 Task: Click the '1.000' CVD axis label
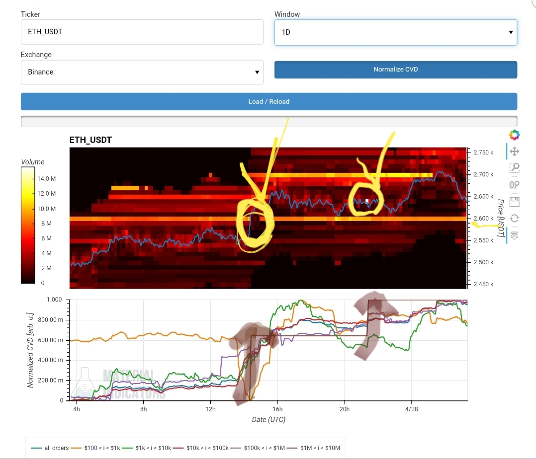coord(54,300)
